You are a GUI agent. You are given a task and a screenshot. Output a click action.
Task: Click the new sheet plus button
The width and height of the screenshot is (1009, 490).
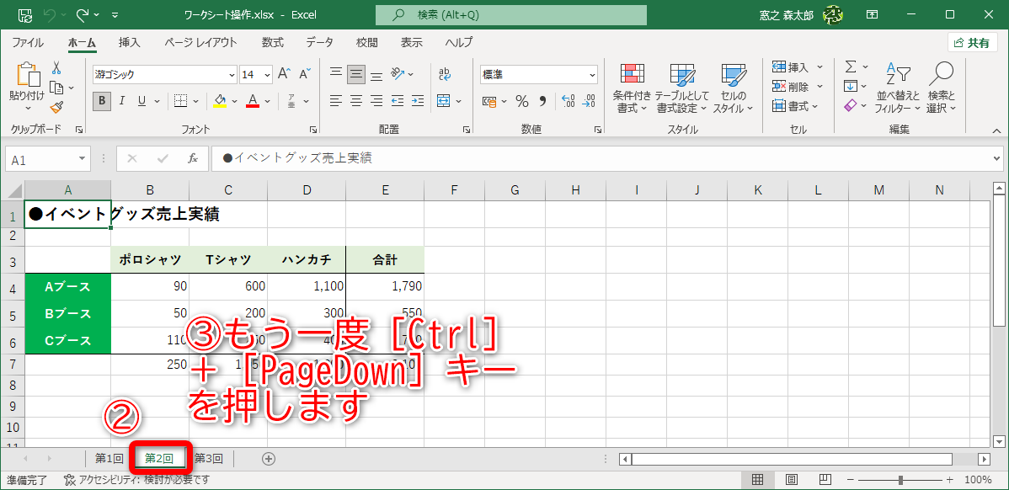click(268, 458)
